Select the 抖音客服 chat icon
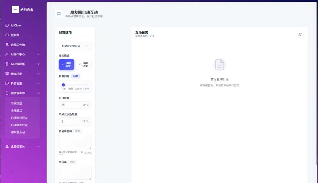 click(x=7, y=83)
